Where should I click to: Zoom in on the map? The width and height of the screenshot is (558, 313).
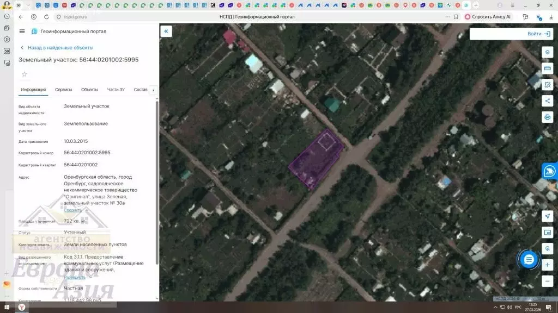tap(548, 265)
